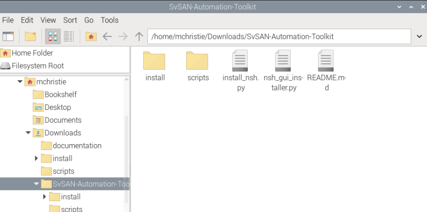The image size is (427, 212).
Task: Expand install under SvSAN-Automation-Toolkit in tree
Action: 44,197
